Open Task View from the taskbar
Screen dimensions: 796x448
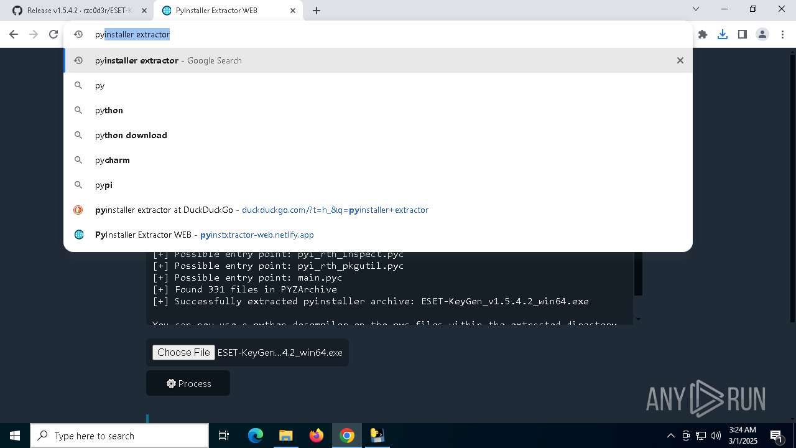[224, 436]
